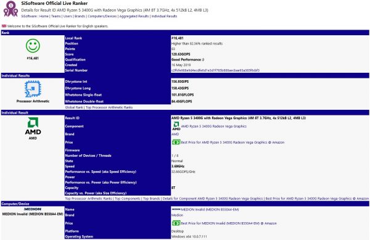Click the green money icon in AMD price row
Viewport: 370px width, 240px height.
[176, 143]
